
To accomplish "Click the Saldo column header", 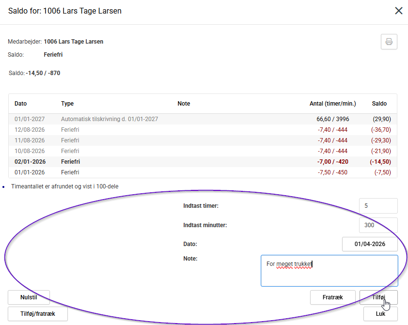I will point(379,104).
